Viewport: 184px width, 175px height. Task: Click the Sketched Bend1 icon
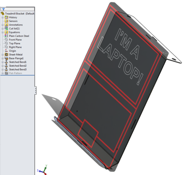point(6,62)
